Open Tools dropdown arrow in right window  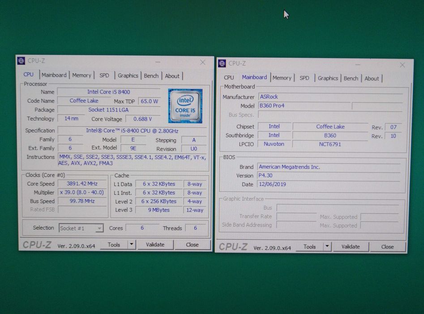327,247
